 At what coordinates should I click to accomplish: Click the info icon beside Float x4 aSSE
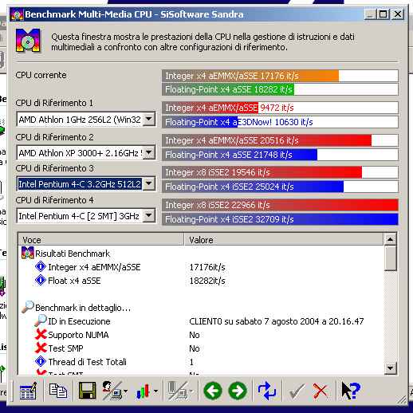coord(41,280)
